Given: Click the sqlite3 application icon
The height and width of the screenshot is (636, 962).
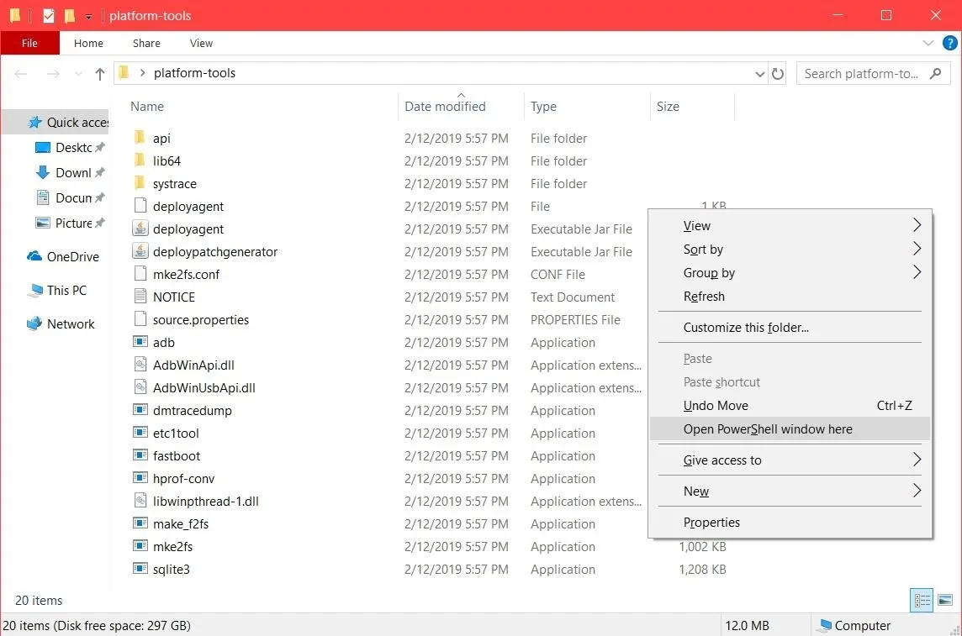Looking at the screenshot, I should [140, 568].
